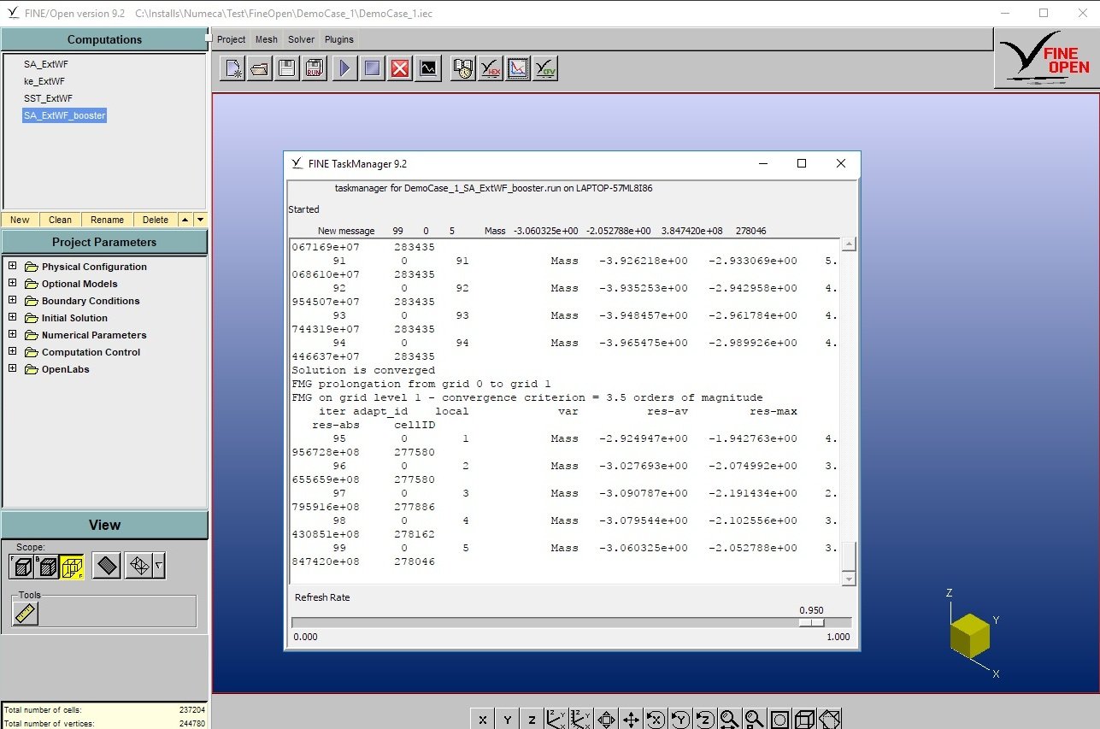Image resolution: width=1100 pixels, height=729 pixels.
Task: Click the Computations panel header
Action: pyautogui.click(x=104, y=39)
